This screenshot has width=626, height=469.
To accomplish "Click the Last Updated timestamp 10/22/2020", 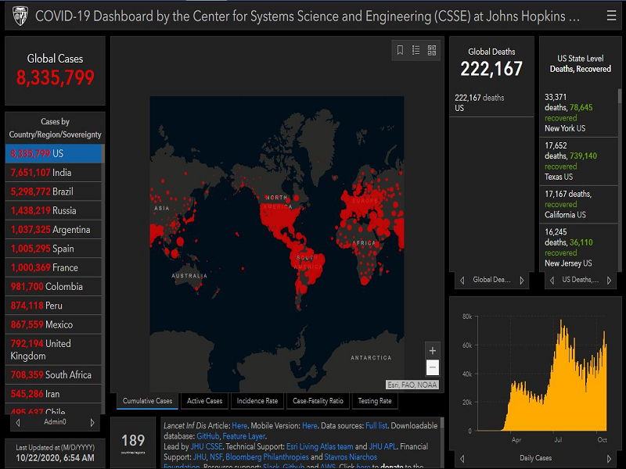I will coord(55,458).
